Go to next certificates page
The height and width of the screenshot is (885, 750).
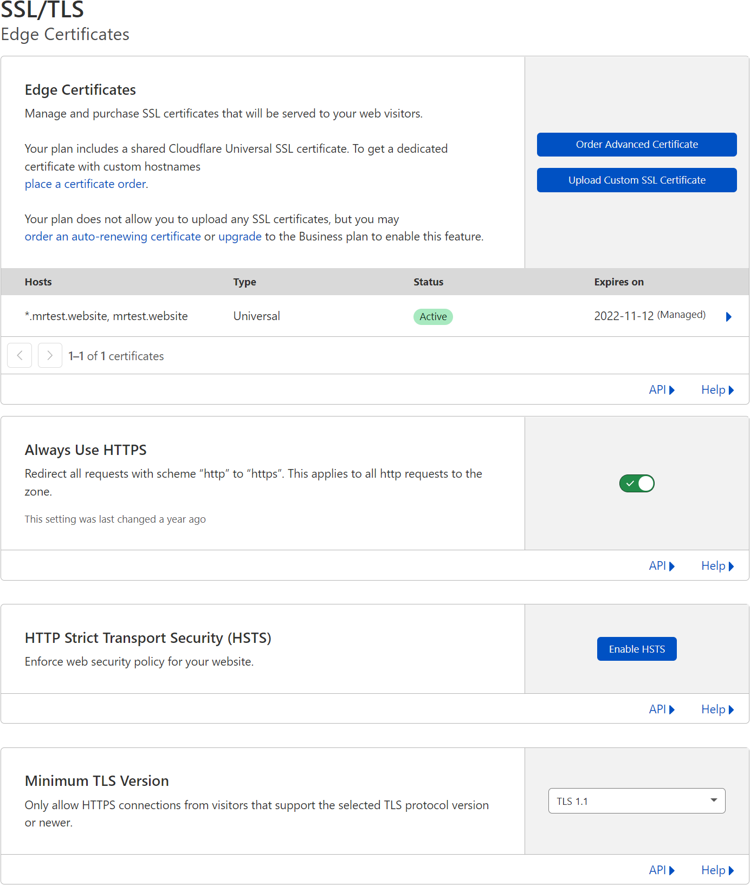click(50, 355)
